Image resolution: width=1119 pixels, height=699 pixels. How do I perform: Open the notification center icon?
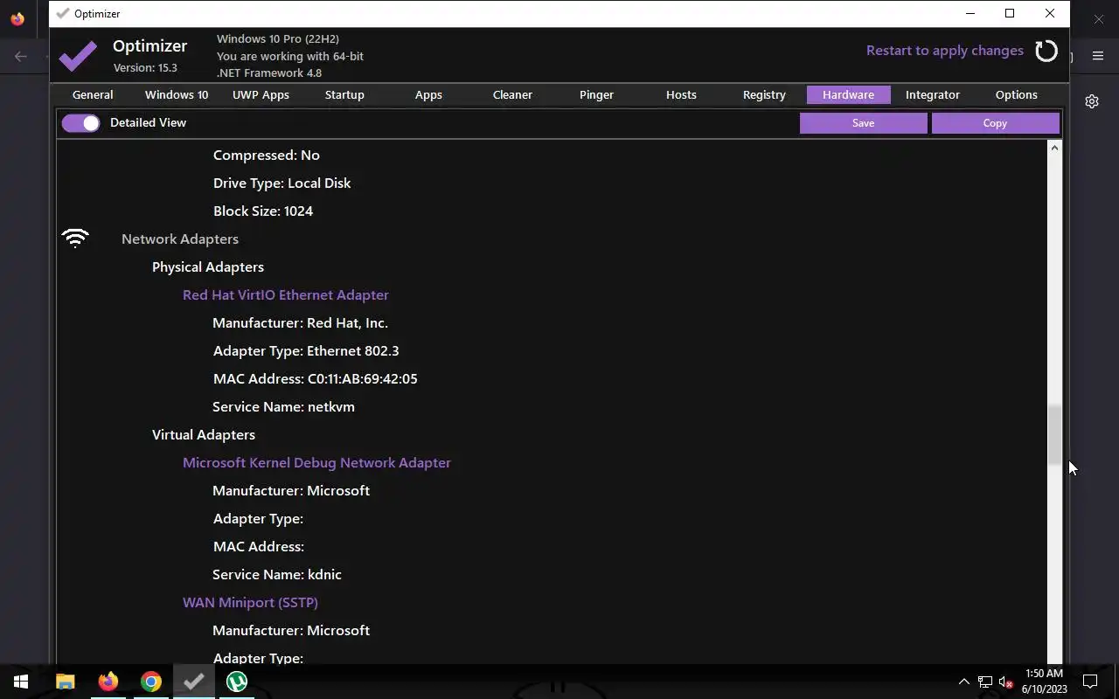point(1090,682)
